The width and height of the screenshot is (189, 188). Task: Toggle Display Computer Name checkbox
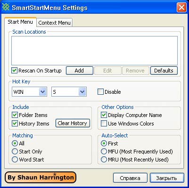point(104,115)
